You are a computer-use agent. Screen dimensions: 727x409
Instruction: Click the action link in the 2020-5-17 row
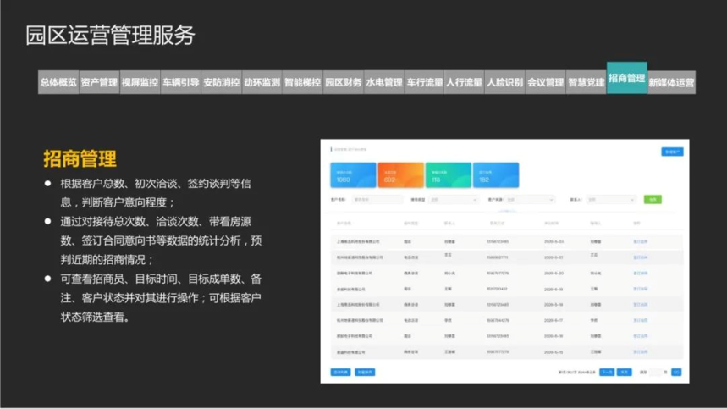(x=641, y=320)
